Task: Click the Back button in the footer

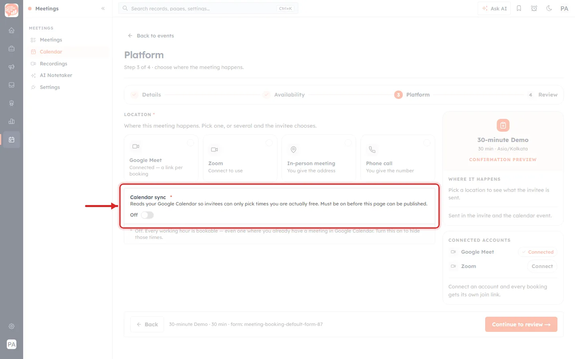Action: tap(147, 325)
